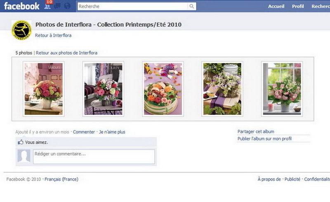Click the '5 photos' count text

pyautogui.click(x=24, y=53)
